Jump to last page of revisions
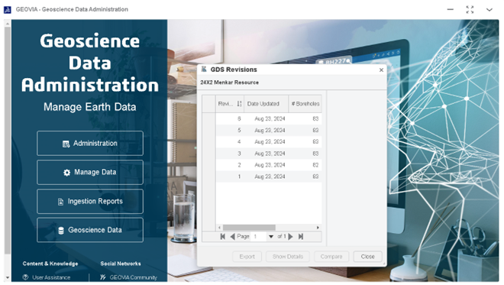The width and height of the screenshot is (504, 285). point(301,236)
